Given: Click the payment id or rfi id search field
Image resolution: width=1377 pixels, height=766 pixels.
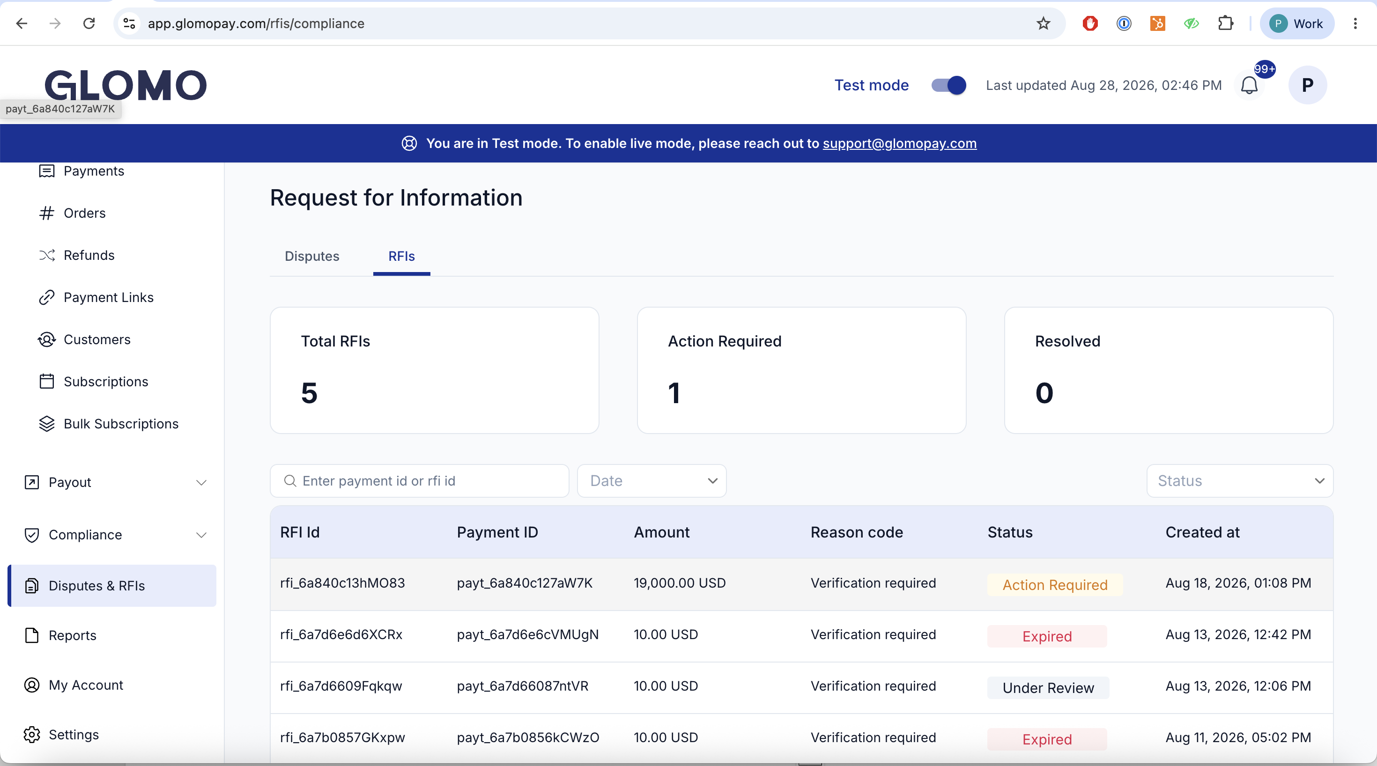Looking at the screenshot, I should tap(420, 482).
